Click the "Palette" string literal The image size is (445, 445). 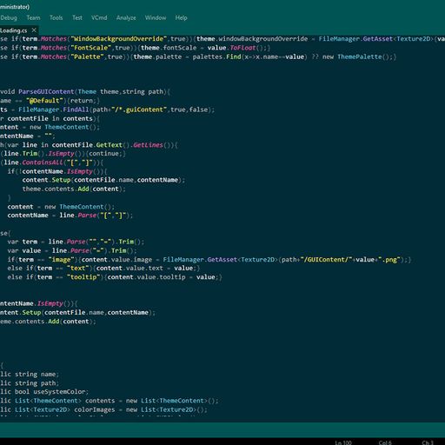(x=87, y=56)
